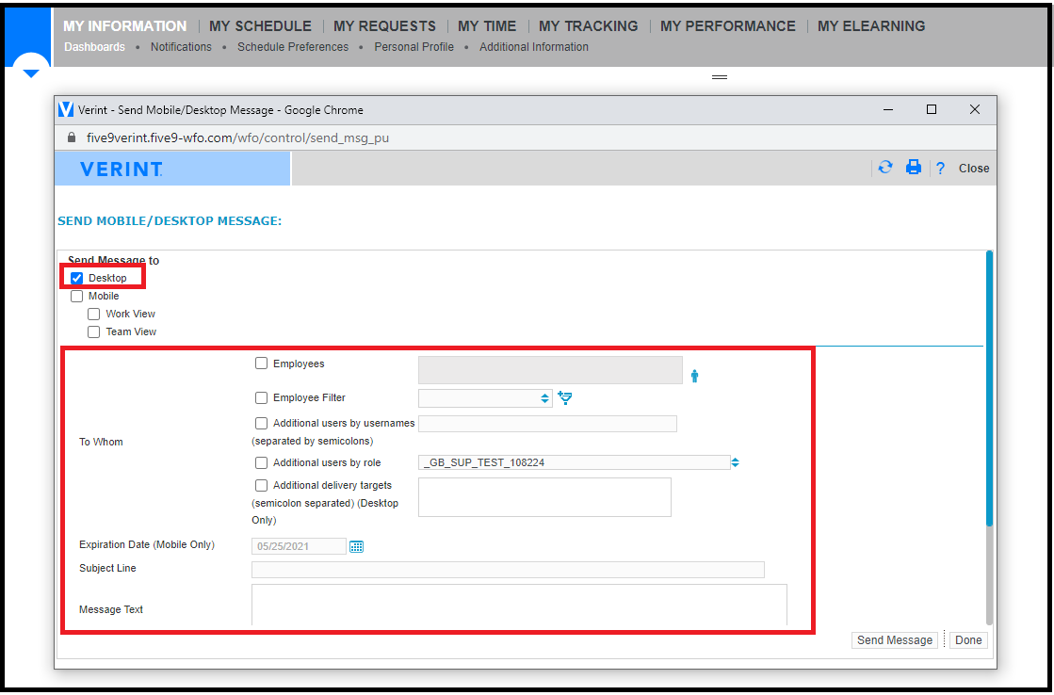Viewport: 1054px width, 695px height.
Task: Click the Send Message button
Action: pos(895,640)
